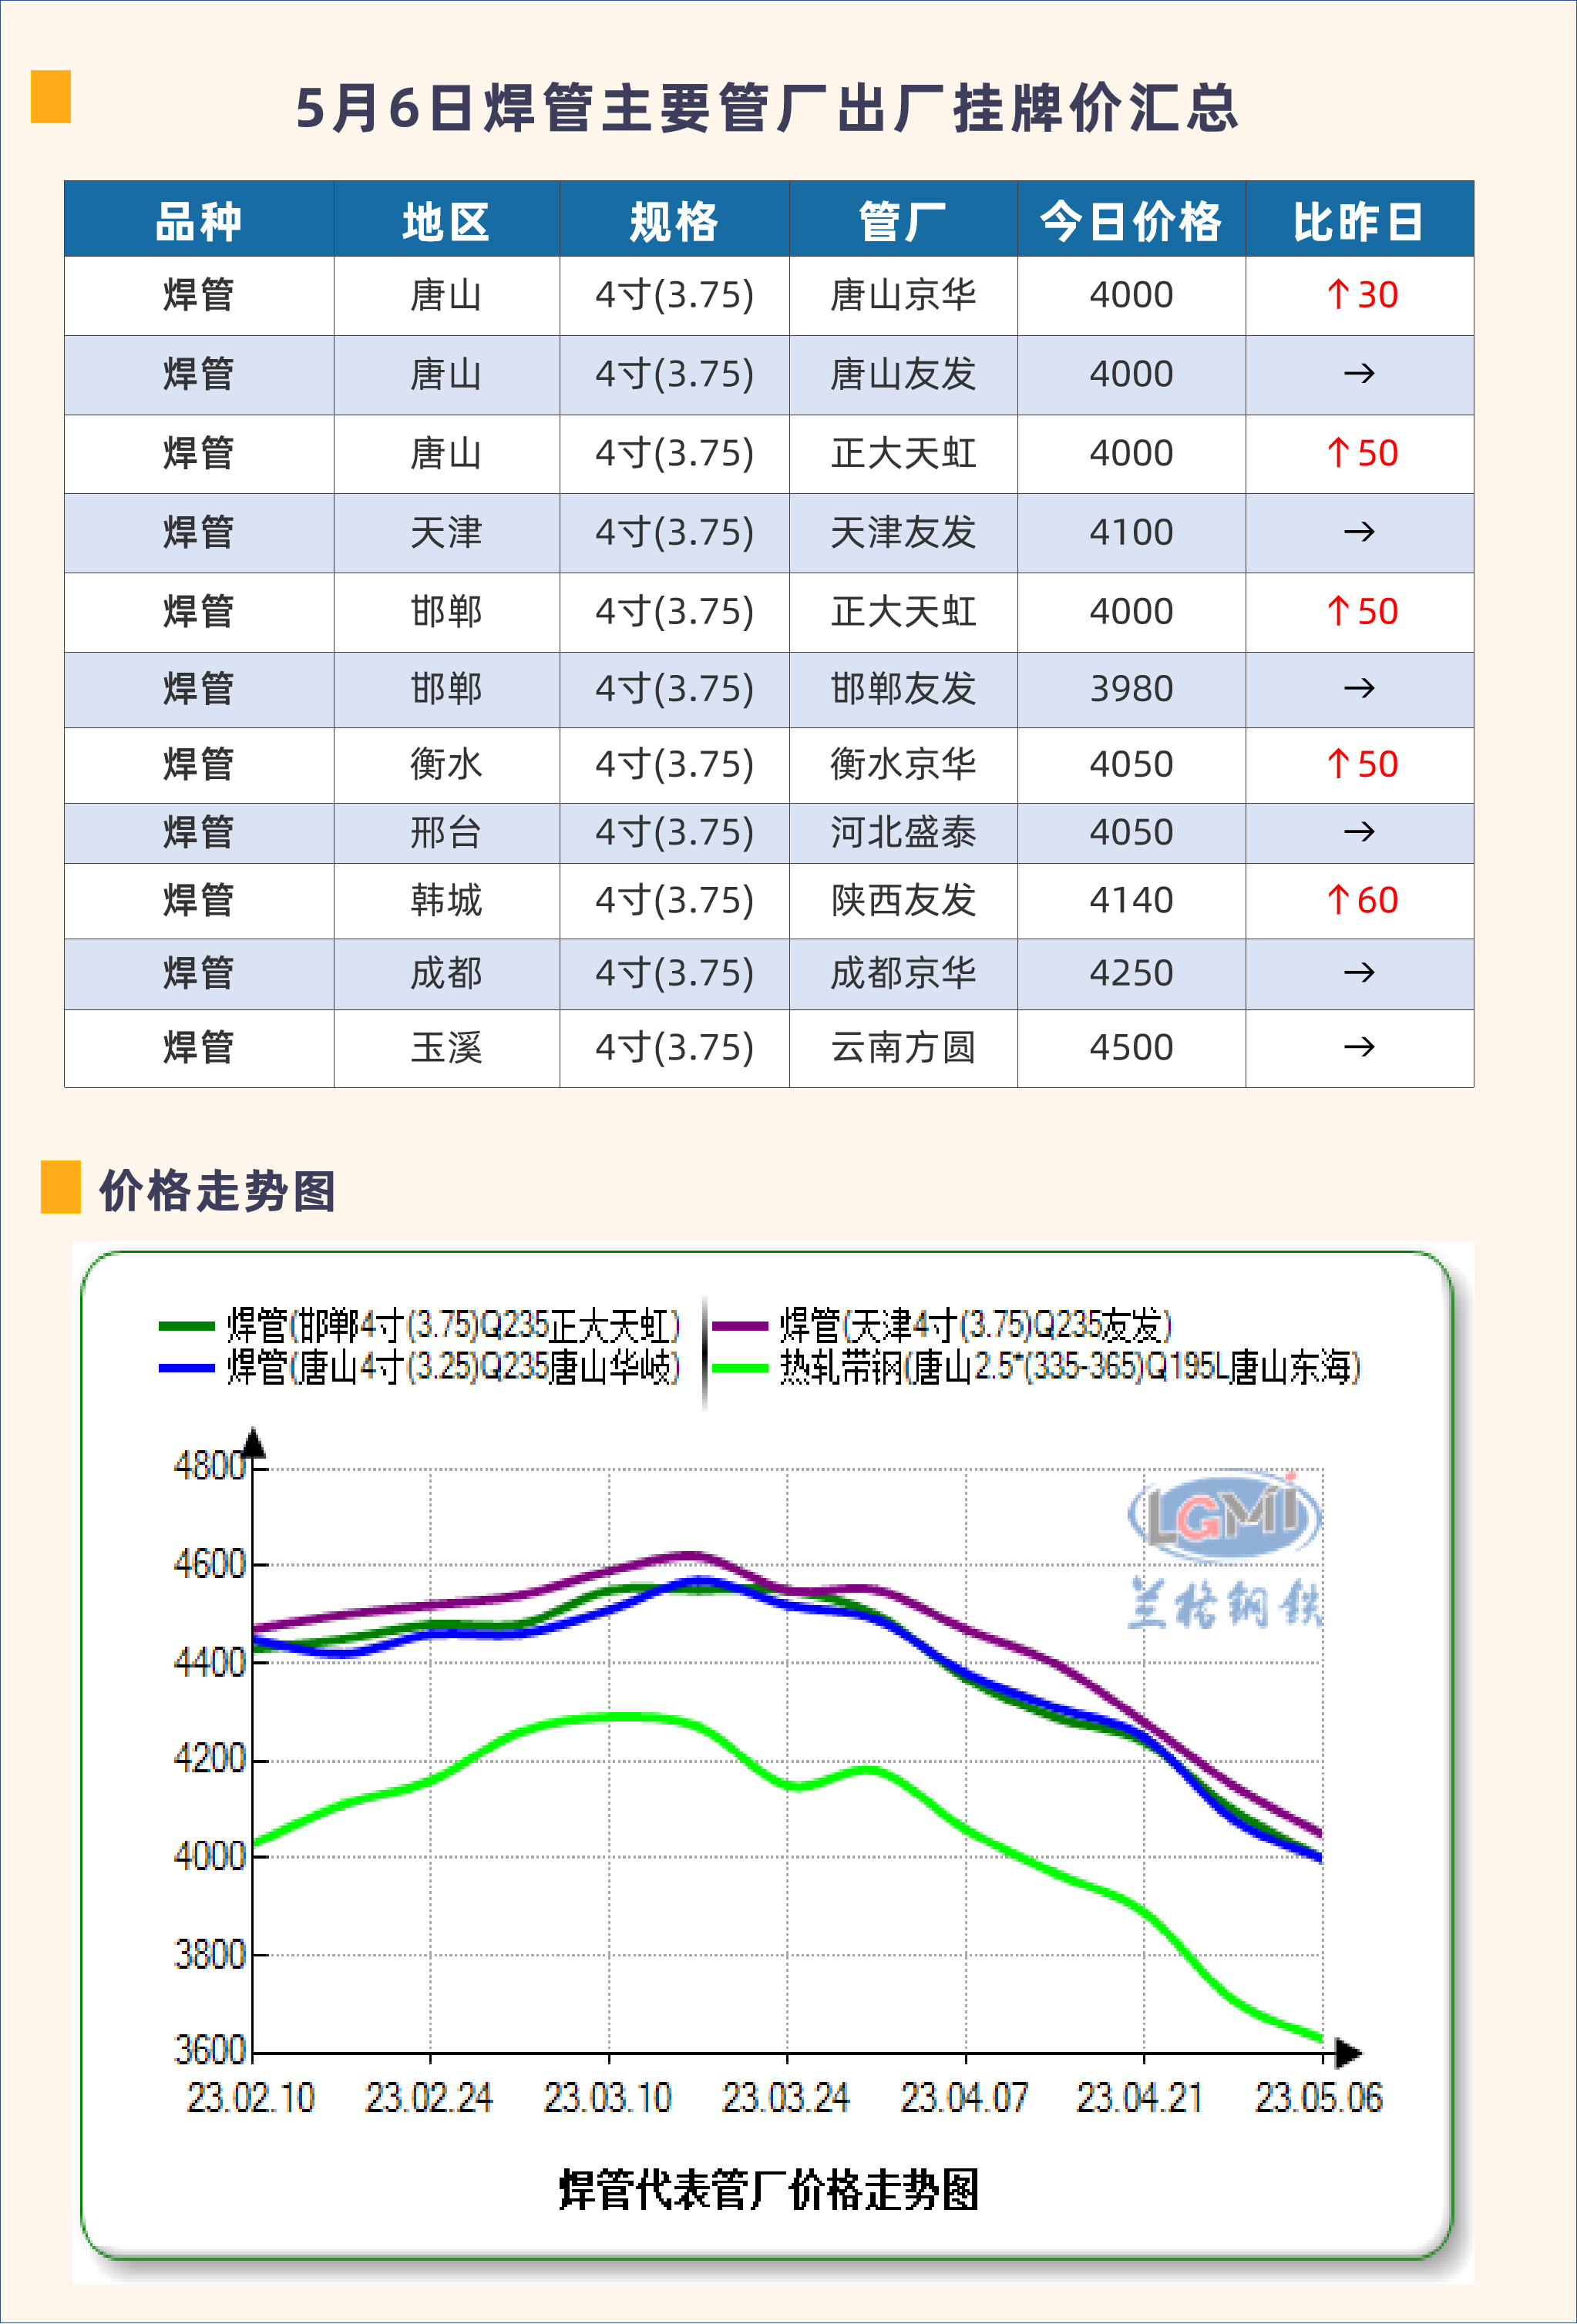Click the LGMI watermark logo in chart

1225,1517
